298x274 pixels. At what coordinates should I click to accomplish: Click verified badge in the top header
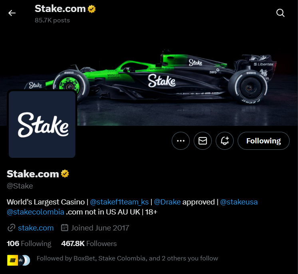[91, 9]
